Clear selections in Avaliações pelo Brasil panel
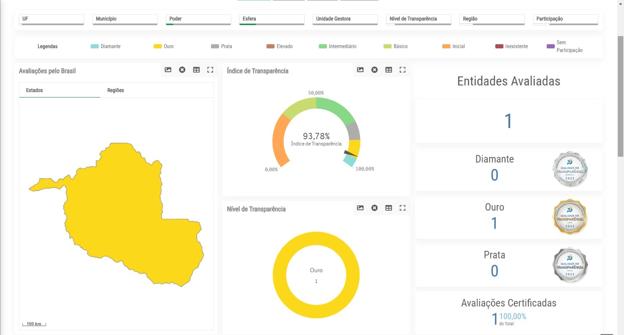The width and height of the screenshot is (624, 335). point(182,70)
